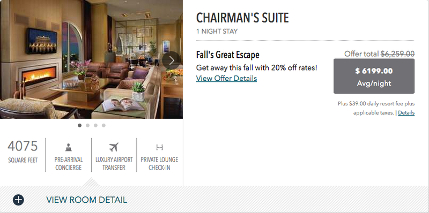429x213 pixels.
Task: Select the first carousel dot indicator
Action: (x=79, y=125)
